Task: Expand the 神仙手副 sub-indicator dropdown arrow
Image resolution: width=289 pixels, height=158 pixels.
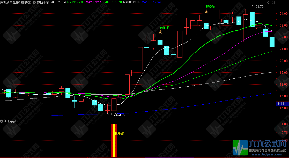Action: (x=2, y=121)
